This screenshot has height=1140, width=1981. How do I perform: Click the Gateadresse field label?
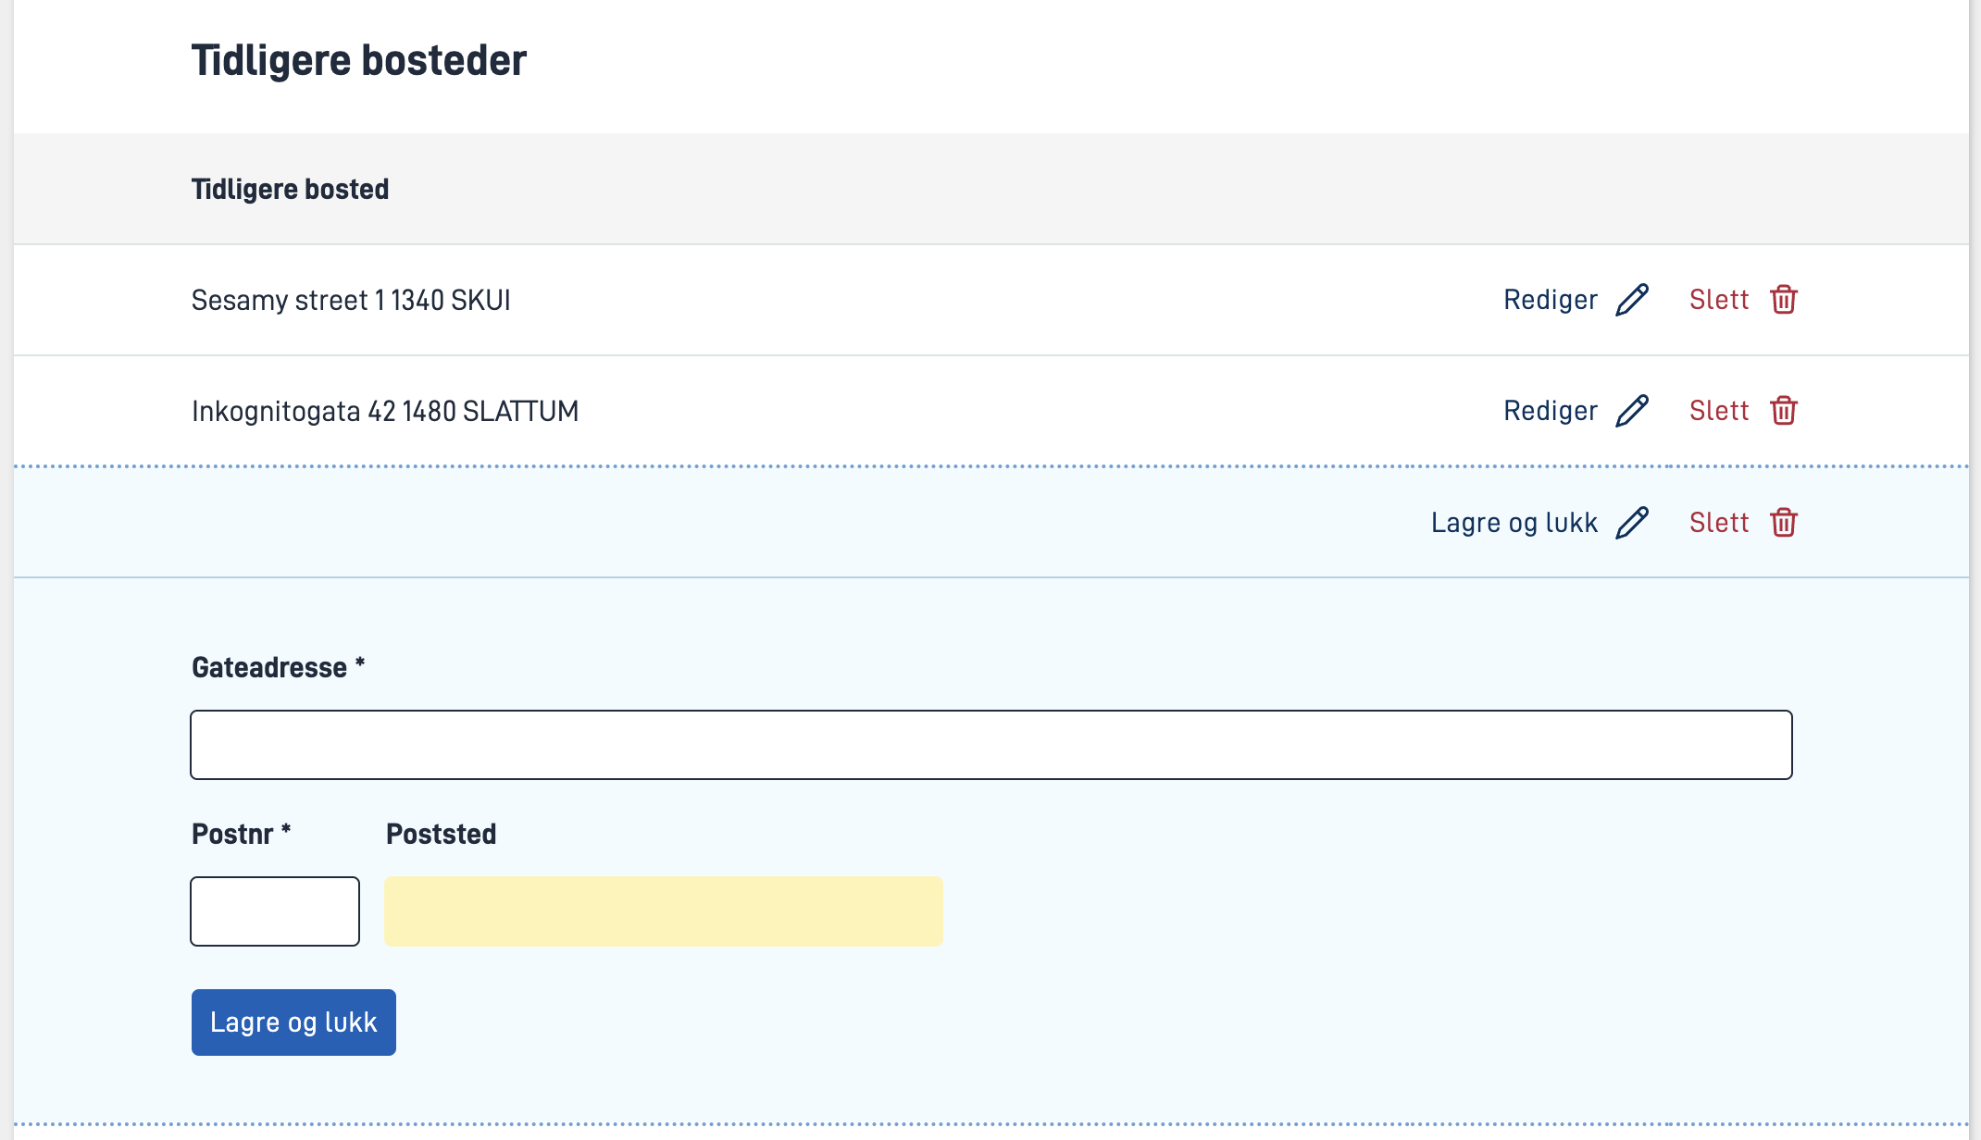click(269, 668)
